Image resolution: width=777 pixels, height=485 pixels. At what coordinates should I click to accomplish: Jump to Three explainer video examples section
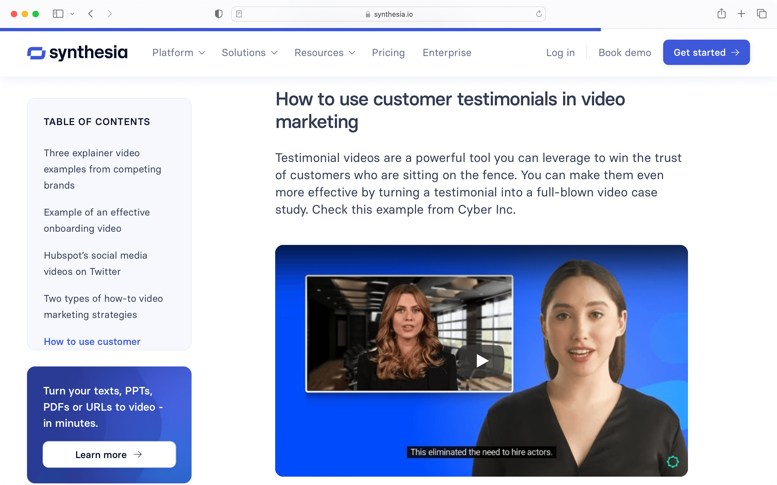coord(103,169)
